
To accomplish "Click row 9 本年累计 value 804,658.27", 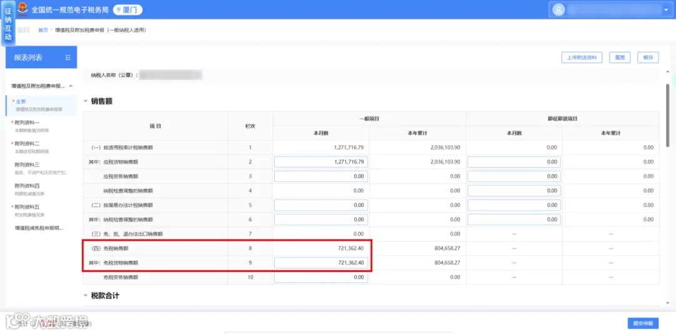I will point(447,263).
